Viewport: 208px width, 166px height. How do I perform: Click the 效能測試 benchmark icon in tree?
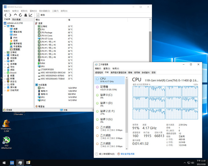pyautogui.click(x=8, y=90)
